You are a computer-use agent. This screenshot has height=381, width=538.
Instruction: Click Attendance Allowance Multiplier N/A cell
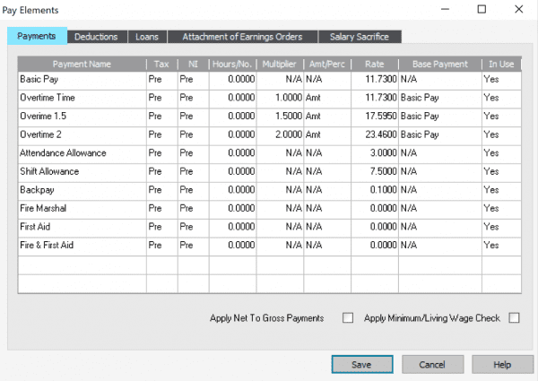tap(280, 153)
